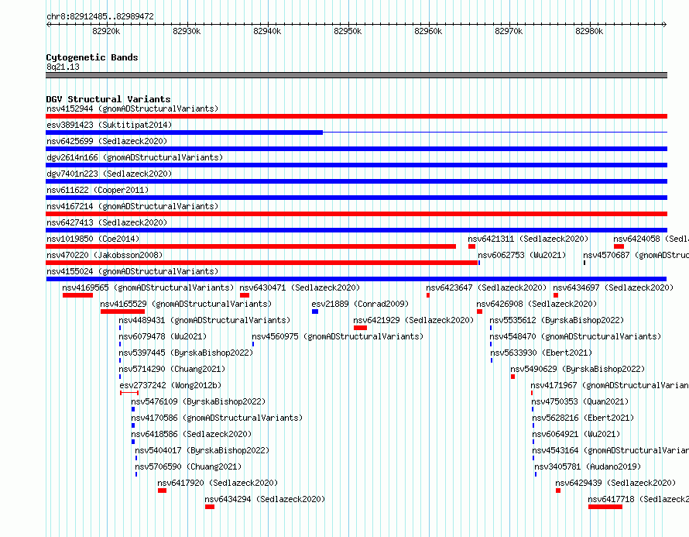Click the red bar of nsv1019850 Coe2014
The width and height of the screenshot is (689, 537).
[251, 246]
